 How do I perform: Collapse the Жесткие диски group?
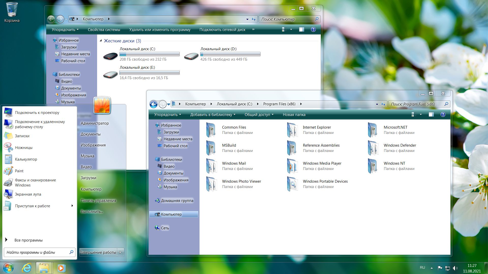[x=101, y=41]
